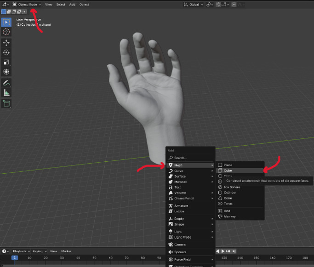Screen dimensions: 314x267
Task: Click the Search field in Add menu
Action: click(190, 158)
